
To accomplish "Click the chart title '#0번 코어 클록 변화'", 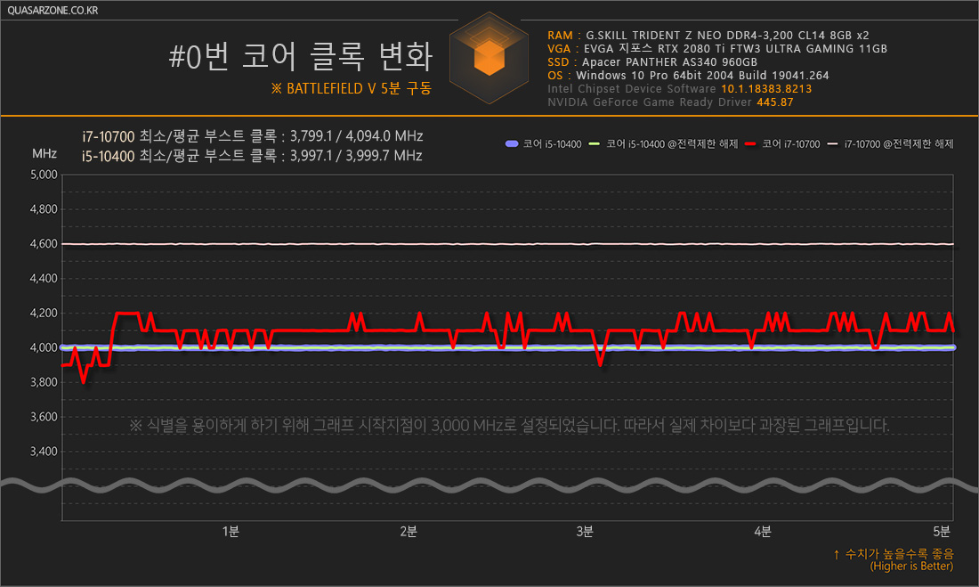I will point(300,57).
